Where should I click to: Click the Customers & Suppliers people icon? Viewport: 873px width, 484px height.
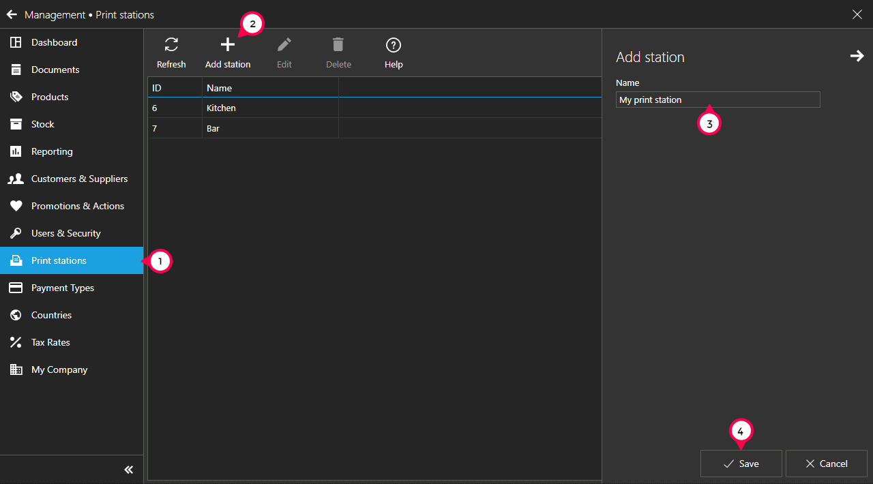coord(16,179)
